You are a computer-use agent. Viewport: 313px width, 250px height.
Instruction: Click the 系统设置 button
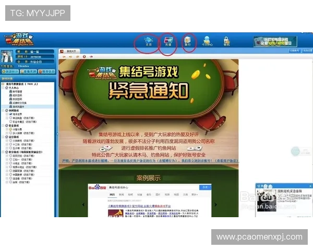(307, 51)
